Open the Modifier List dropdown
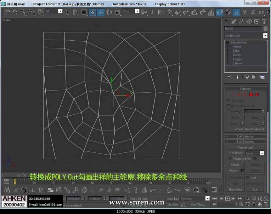This screenshot has height=214, width=271. pyautogui.click(x=265, y=36)
